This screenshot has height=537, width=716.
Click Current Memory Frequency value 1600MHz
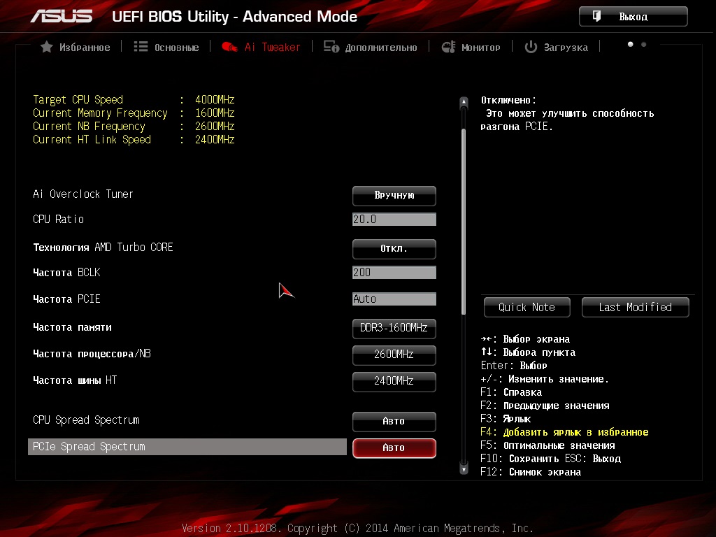215,113
